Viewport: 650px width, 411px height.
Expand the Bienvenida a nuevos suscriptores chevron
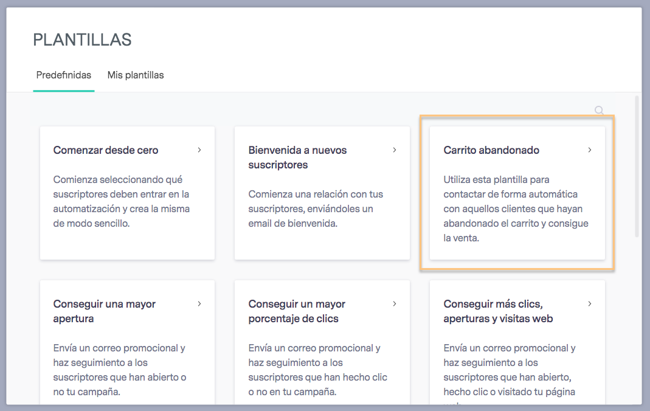point(395,150)
